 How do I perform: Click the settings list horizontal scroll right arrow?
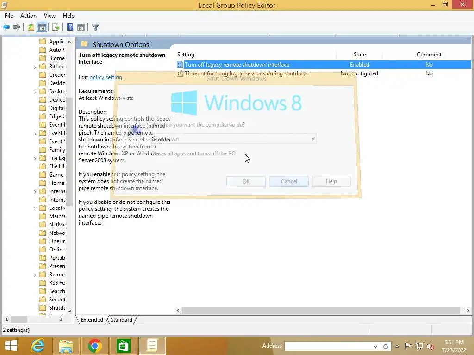point(467,310)
